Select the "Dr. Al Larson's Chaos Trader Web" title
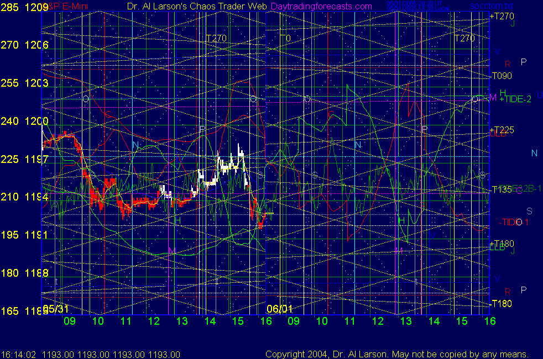The height and width of the screenshot is (359, 543). coord(197,7)
